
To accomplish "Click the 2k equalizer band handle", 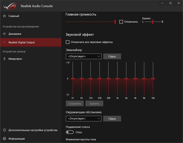I will [126, 79].
